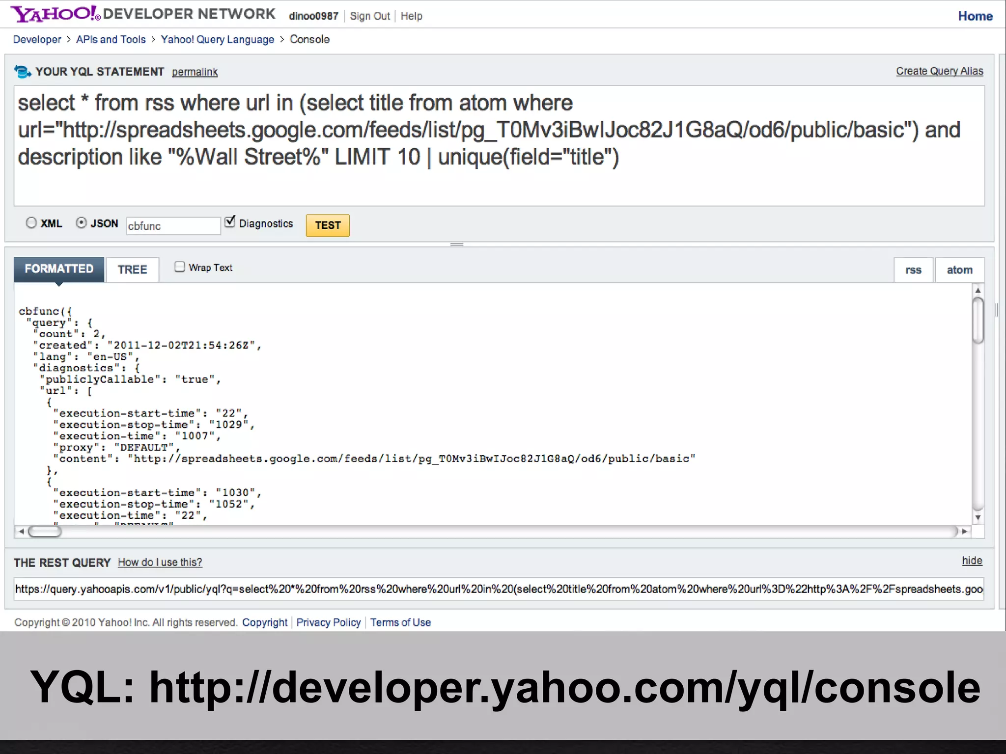1006x754 pixels.
Task: Click the "publiclyCallable": "true" line
Action: pyautogui.click(x=130, y=379)
